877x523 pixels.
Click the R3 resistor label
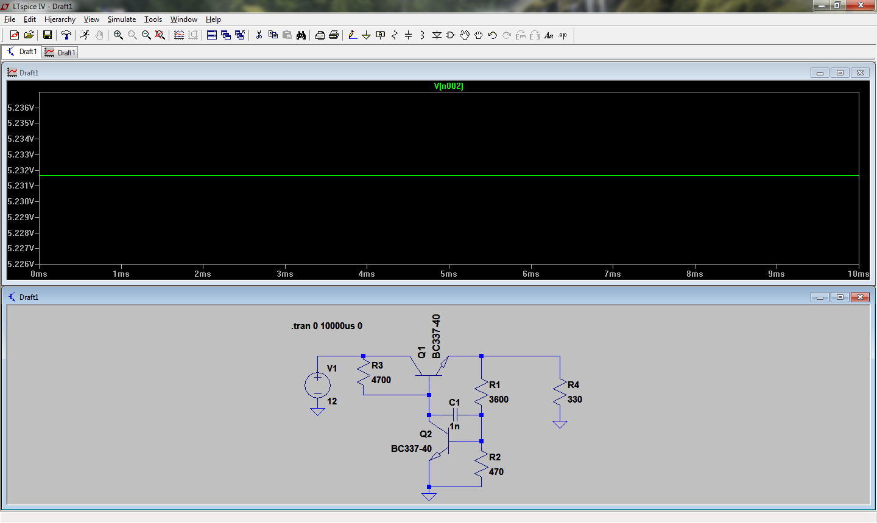coord(378,365)
